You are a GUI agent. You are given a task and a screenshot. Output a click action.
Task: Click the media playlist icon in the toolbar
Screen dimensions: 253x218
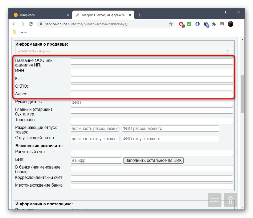222,24
